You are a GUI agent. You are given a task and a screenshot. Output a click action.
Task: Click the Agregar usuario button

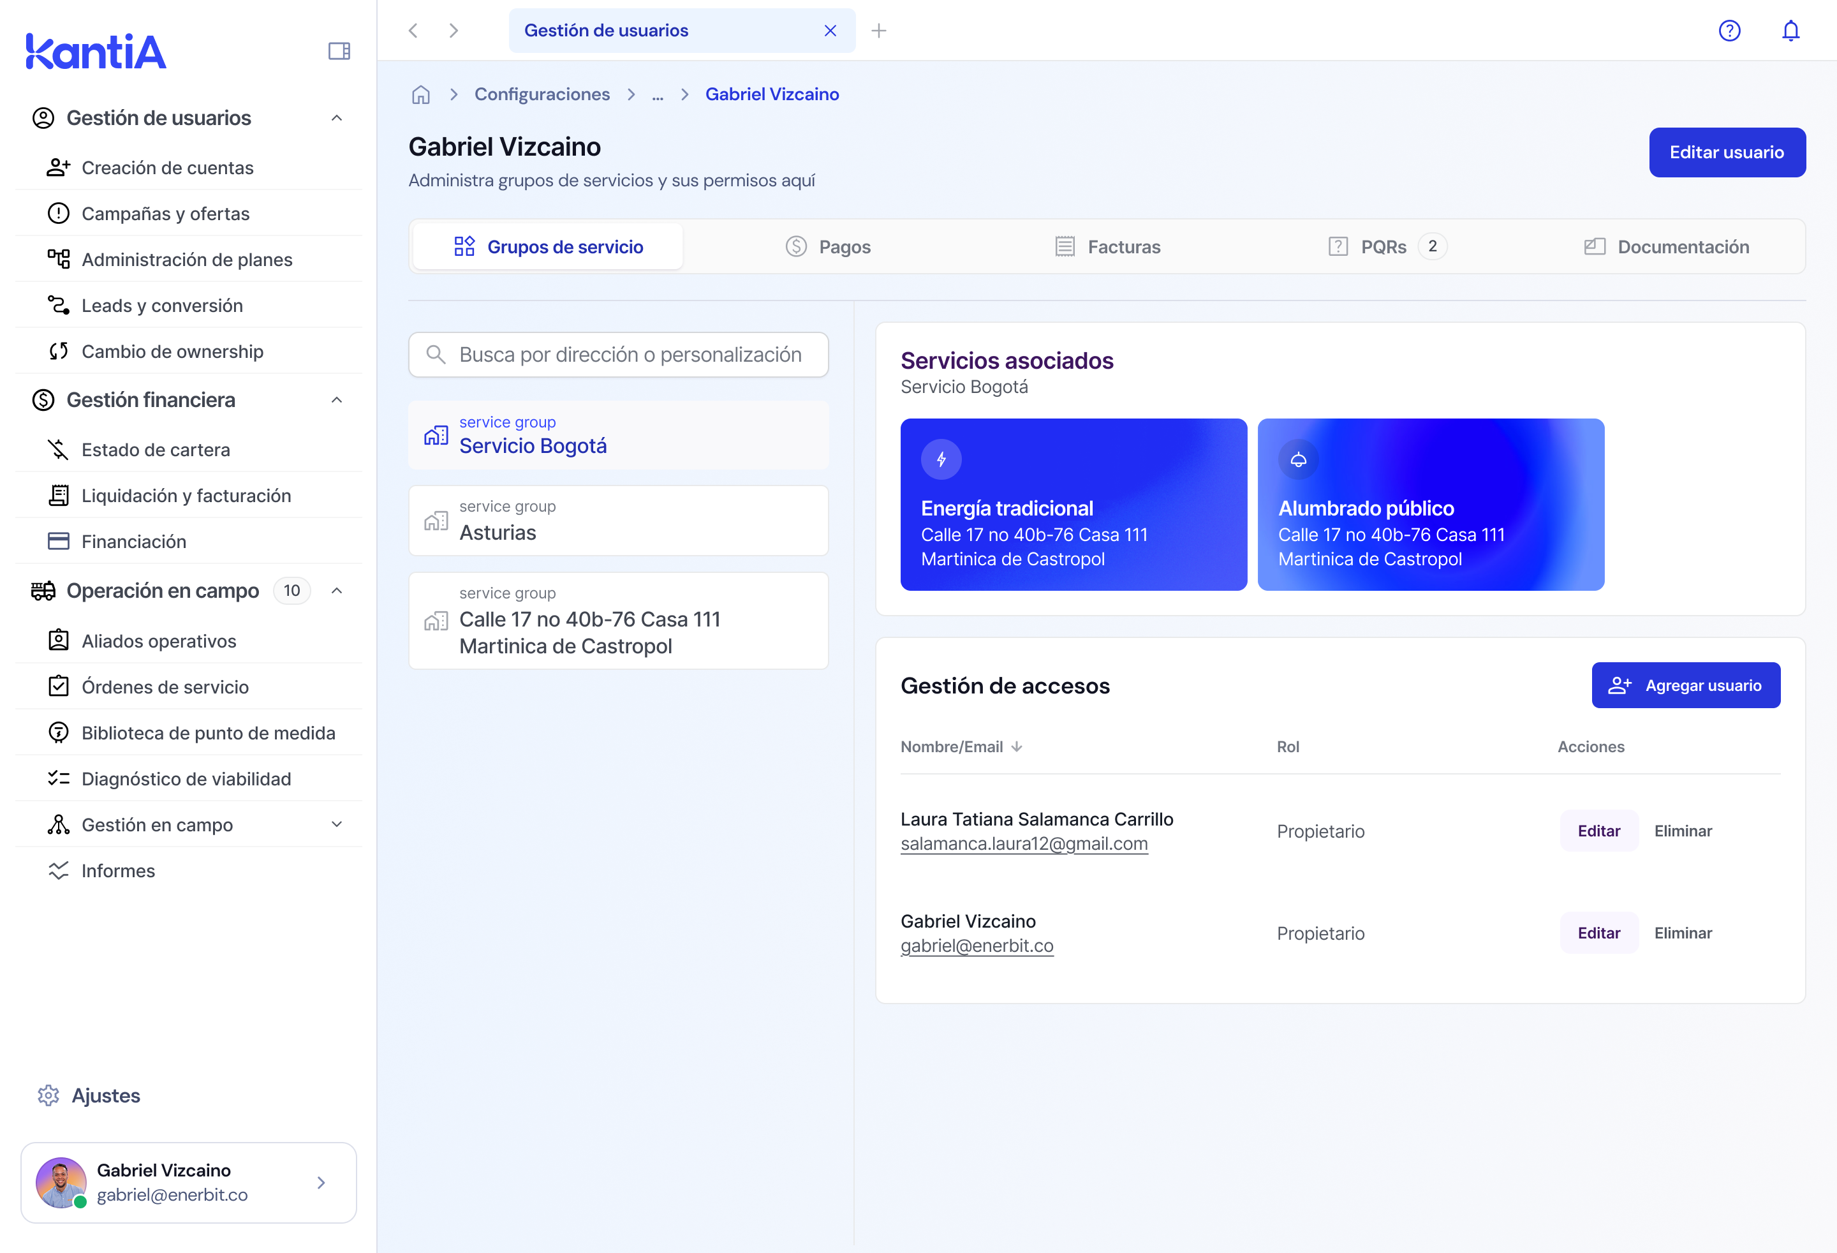pos(1685,685)
